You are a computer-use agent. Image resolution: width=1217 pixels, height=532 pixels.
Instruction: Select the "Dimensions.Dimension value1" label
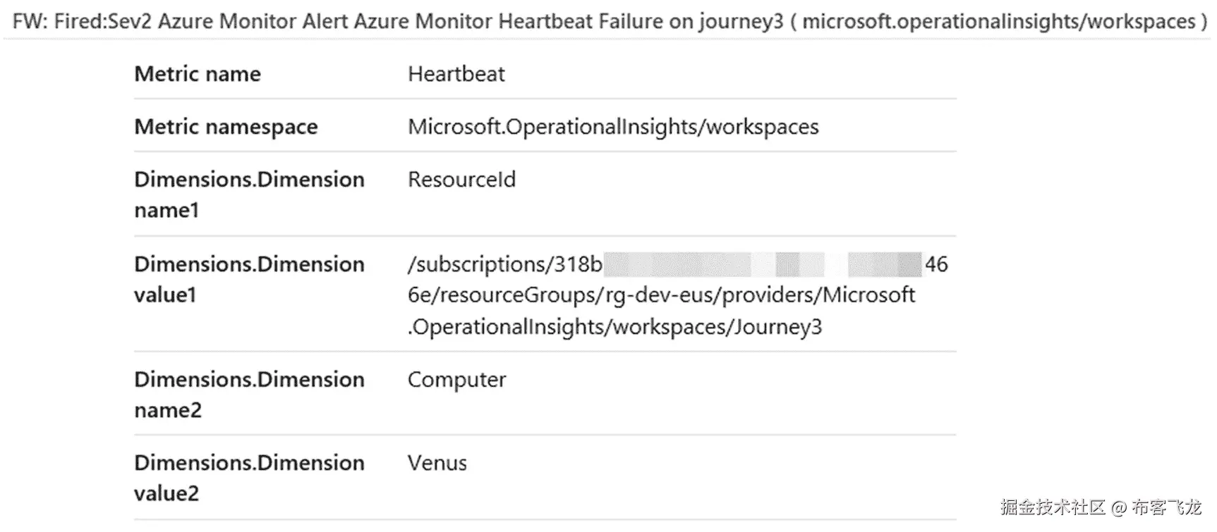tap(249, 279)
